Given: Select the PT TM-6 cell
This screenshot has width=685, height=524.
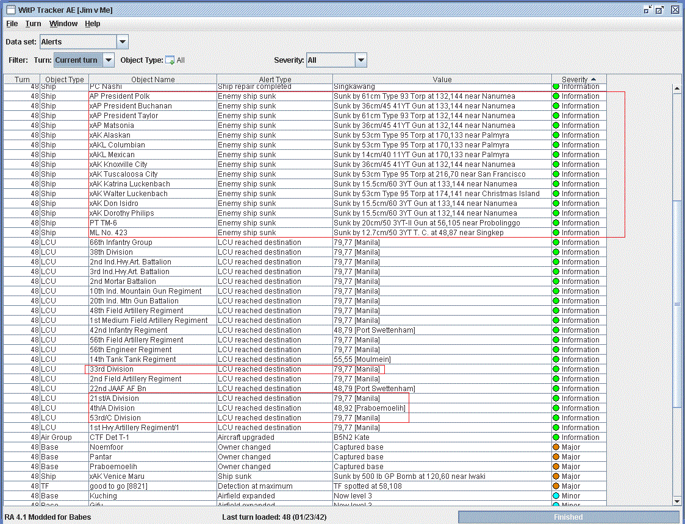Looking at the screenshot, I should (x=152, y=223).
